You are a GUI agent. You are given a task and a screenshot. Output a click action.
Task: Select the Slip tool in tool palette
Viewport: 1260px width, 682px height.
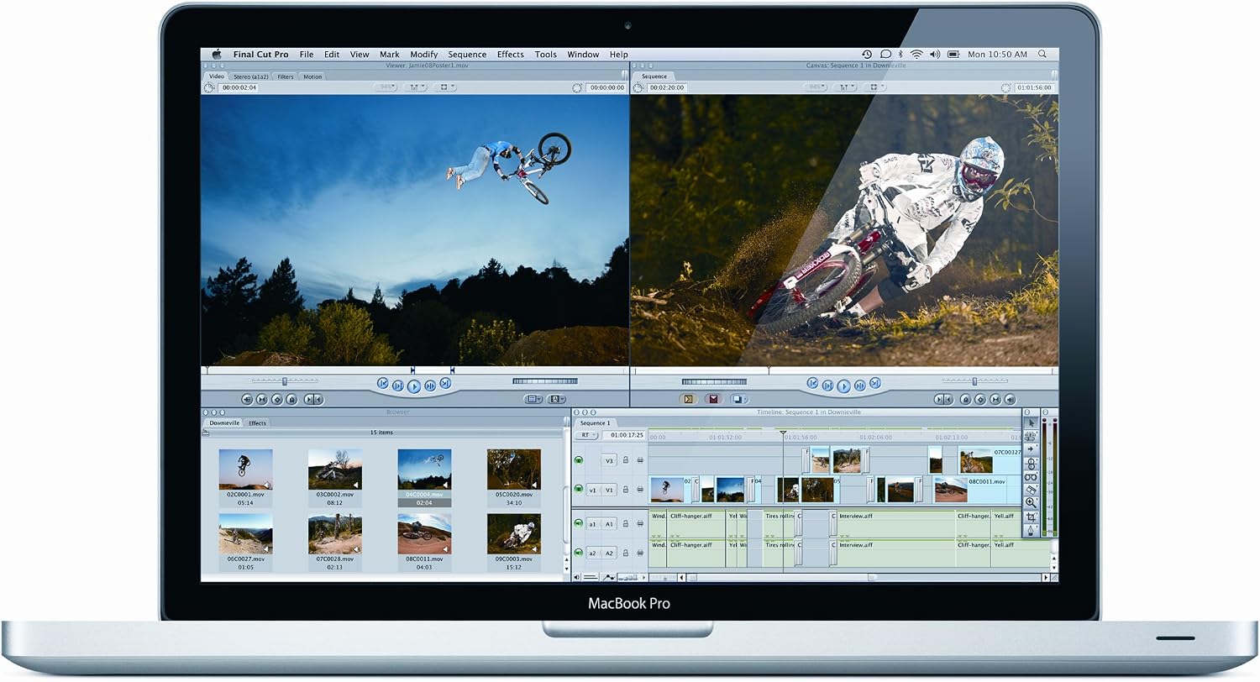tap(1031, 476)
